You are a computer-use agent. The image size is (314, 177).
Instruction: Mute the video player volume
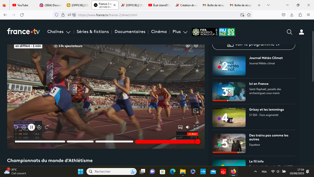pos(188,127)
